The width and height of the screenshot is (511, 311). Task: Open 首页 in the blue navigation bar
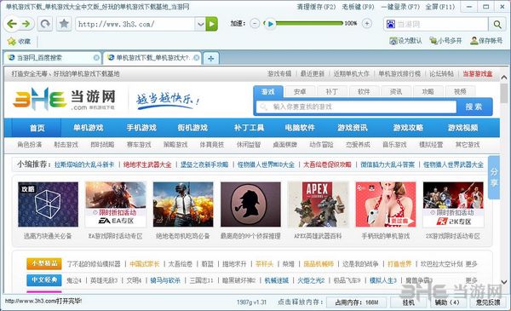click(x=37, y=128)
